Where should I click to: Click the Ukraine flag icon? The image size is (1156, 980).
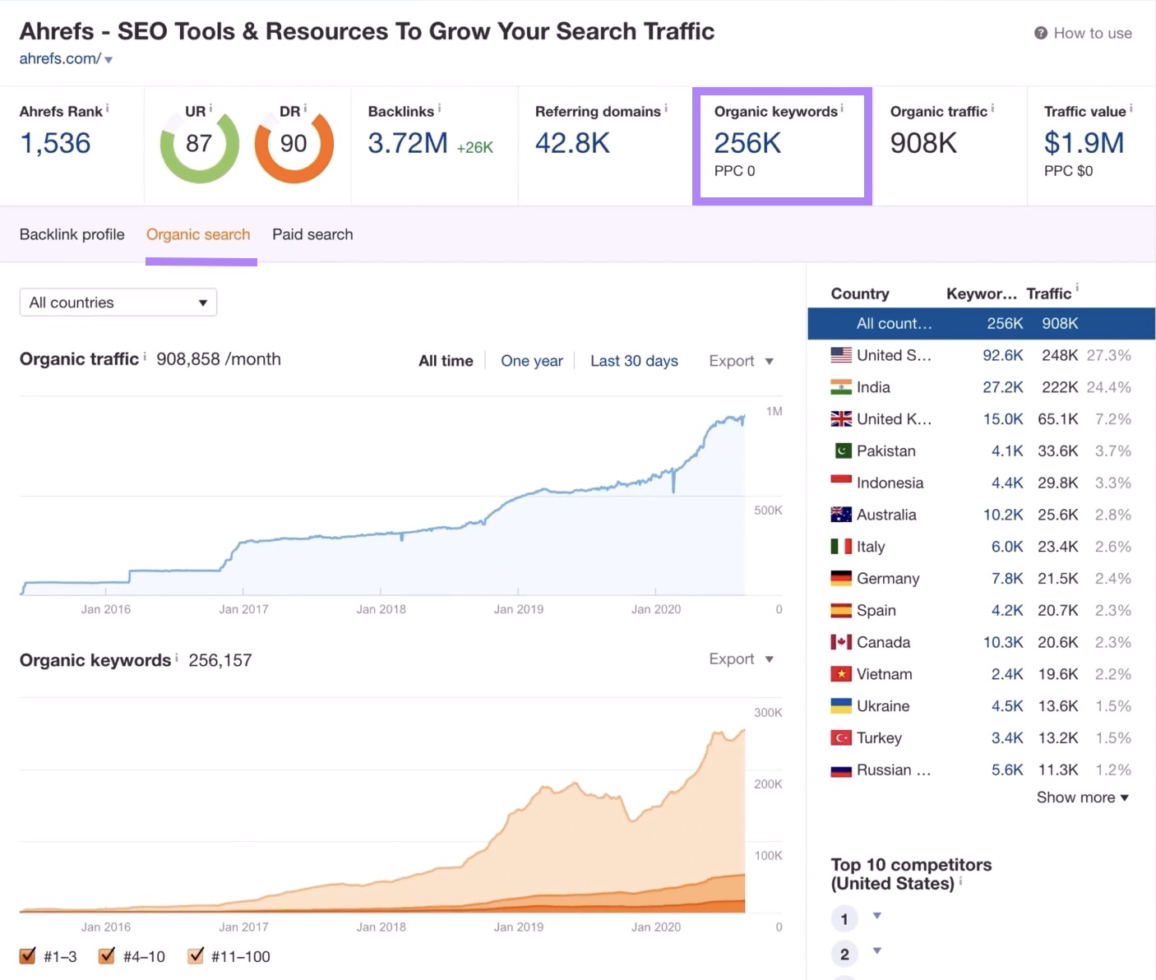[x=841, y=706]
